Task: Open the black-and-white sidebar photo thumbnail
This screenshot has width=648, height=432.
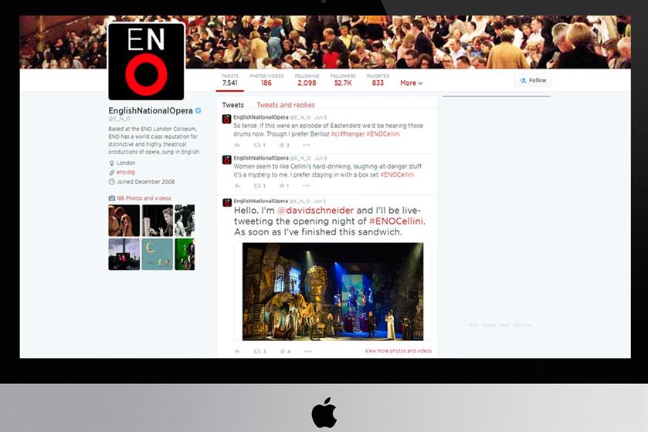Action: pyautogui.click(x=158, y=221)
